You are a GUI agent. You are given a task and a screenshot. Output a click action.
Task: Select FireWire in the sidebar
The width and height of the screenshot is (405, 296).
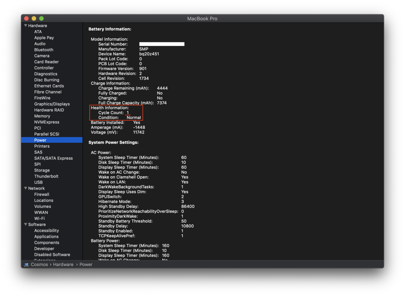42,98
